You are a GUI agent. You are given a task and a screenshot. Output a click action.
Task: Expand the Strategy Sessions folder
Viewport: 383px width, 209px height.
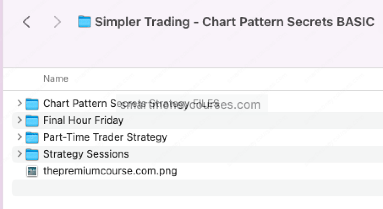point(20,154)
